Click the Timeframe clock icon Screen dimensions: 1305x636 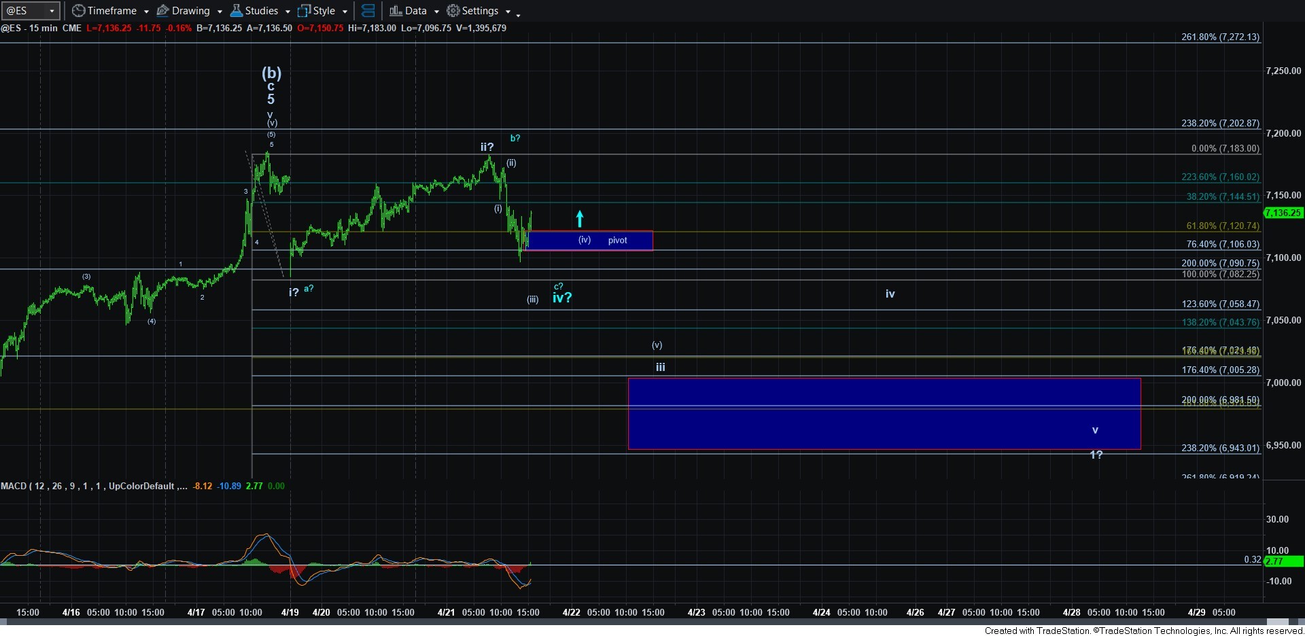pyautogui.click(x=78, y=11)
